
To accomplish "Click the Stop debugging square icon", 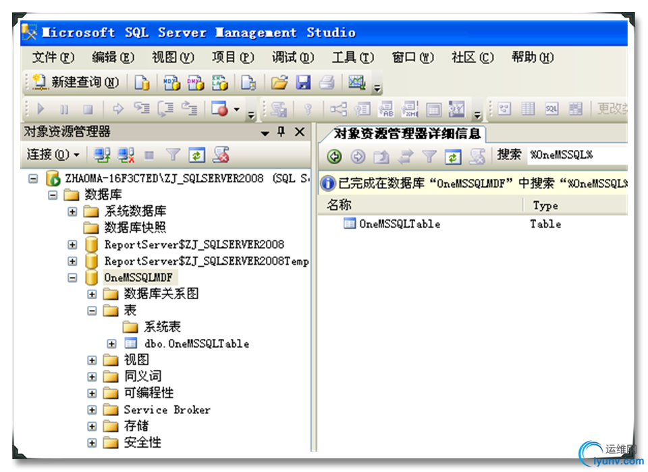I will click(88, 109).
